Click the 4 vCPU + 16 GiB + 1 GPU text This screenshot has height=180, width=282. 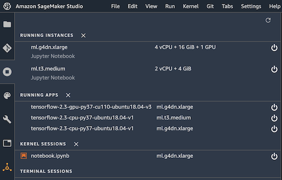tap(185, 47)
